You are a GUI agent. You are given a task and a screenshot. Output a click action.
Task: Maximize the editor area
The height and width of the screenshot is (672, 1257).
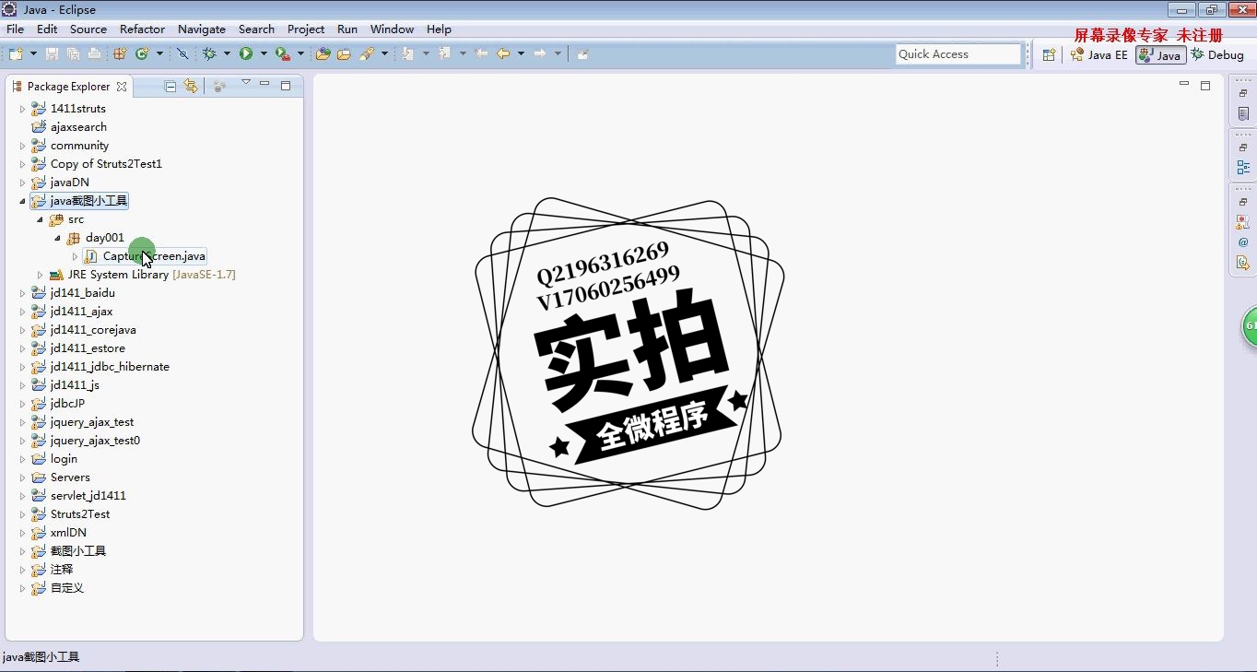click(1204, 85)
